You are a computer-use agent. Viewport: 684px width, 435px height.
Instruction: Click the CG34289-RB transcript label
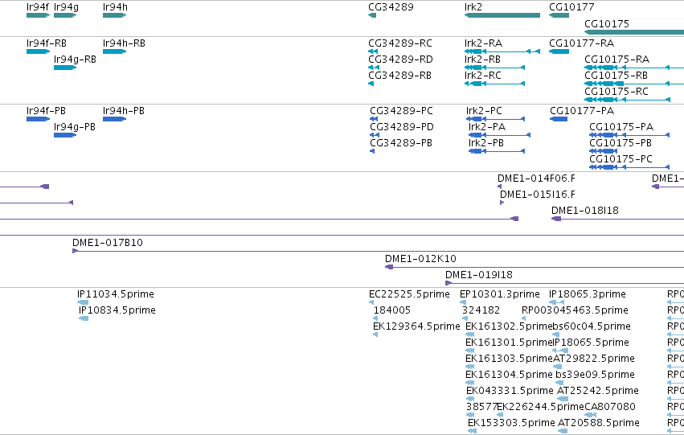click(x=399, y=76)
